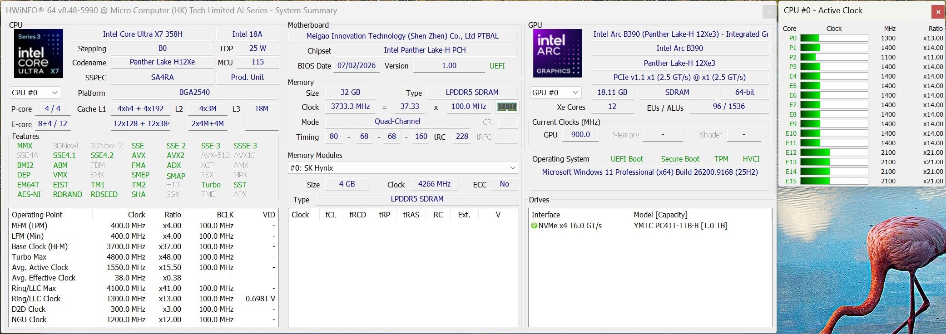Close the System Summary window
Viewport: 946px width, 334px height.
[768, 12]
